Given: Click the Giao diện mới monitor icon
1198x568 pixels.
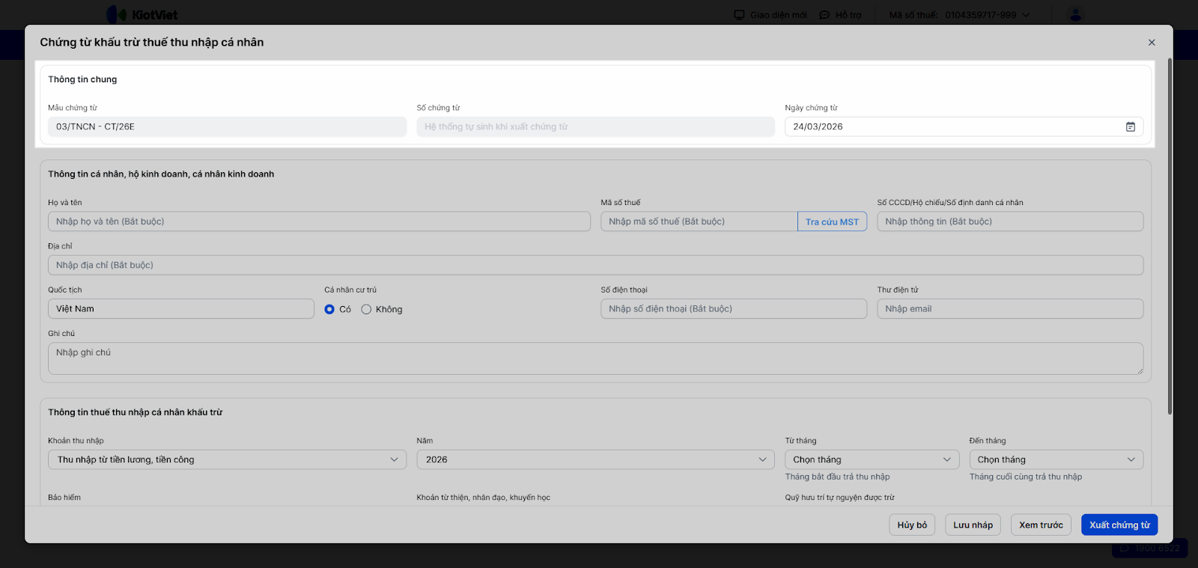Looking at the screenshot, I should click(739, 15).
